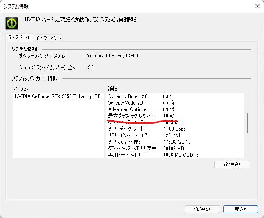The width and height of the screenshot is (264, 218).
Task: Select the メモリ インターフェイス row
Action: click(175, 135)
